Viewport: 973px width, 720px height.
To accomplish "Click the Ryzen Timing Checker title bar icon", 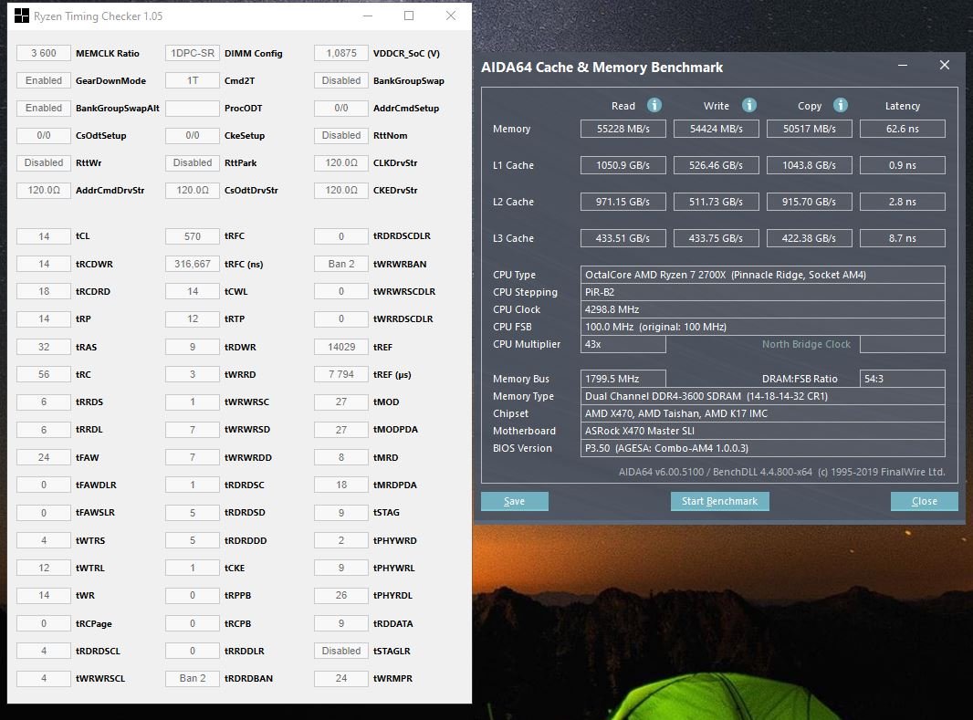I will pyautogui.click(x=22, y=16).
